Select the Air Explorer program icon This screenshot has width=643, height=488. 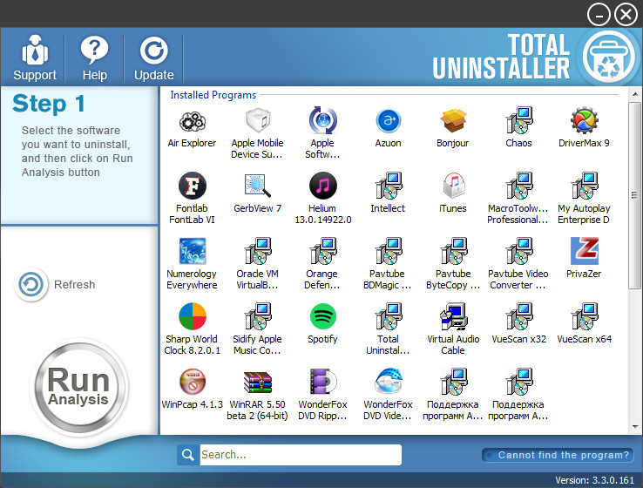[x=192, y=121]
